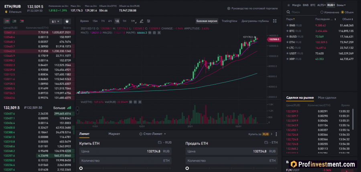Remove the volume indicator with X icon

click(140, 102)
